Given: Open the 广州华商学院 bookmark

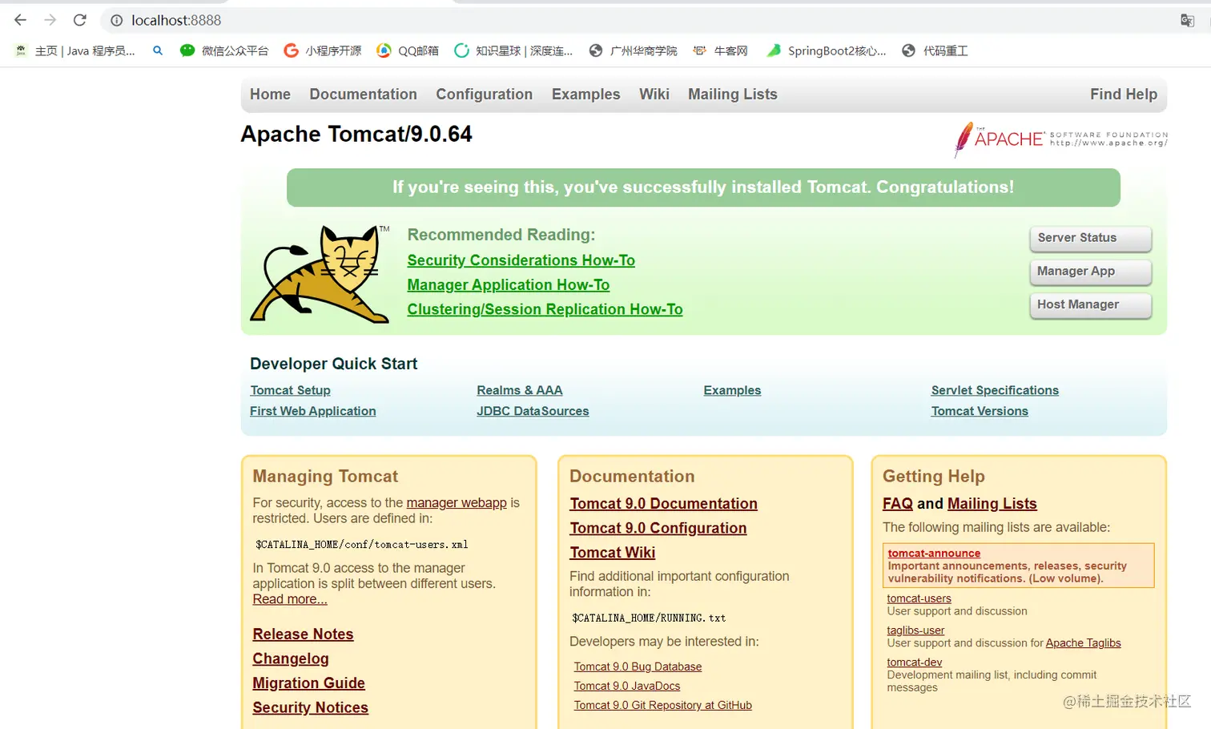Looking at the screenshot, I should (633, 50).
